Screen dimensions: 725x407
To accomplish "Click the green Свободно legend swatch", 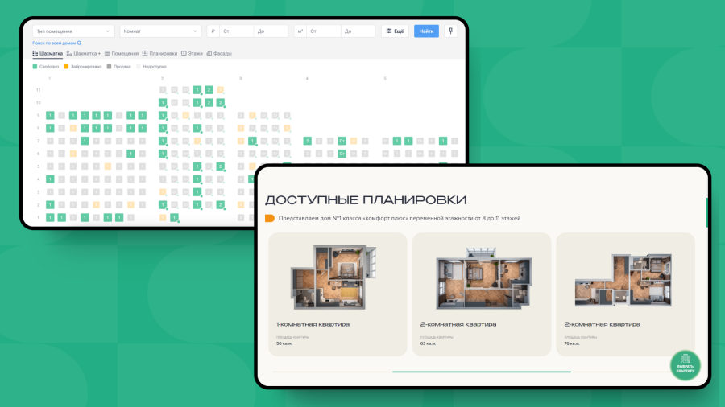I will pos(35,67).
